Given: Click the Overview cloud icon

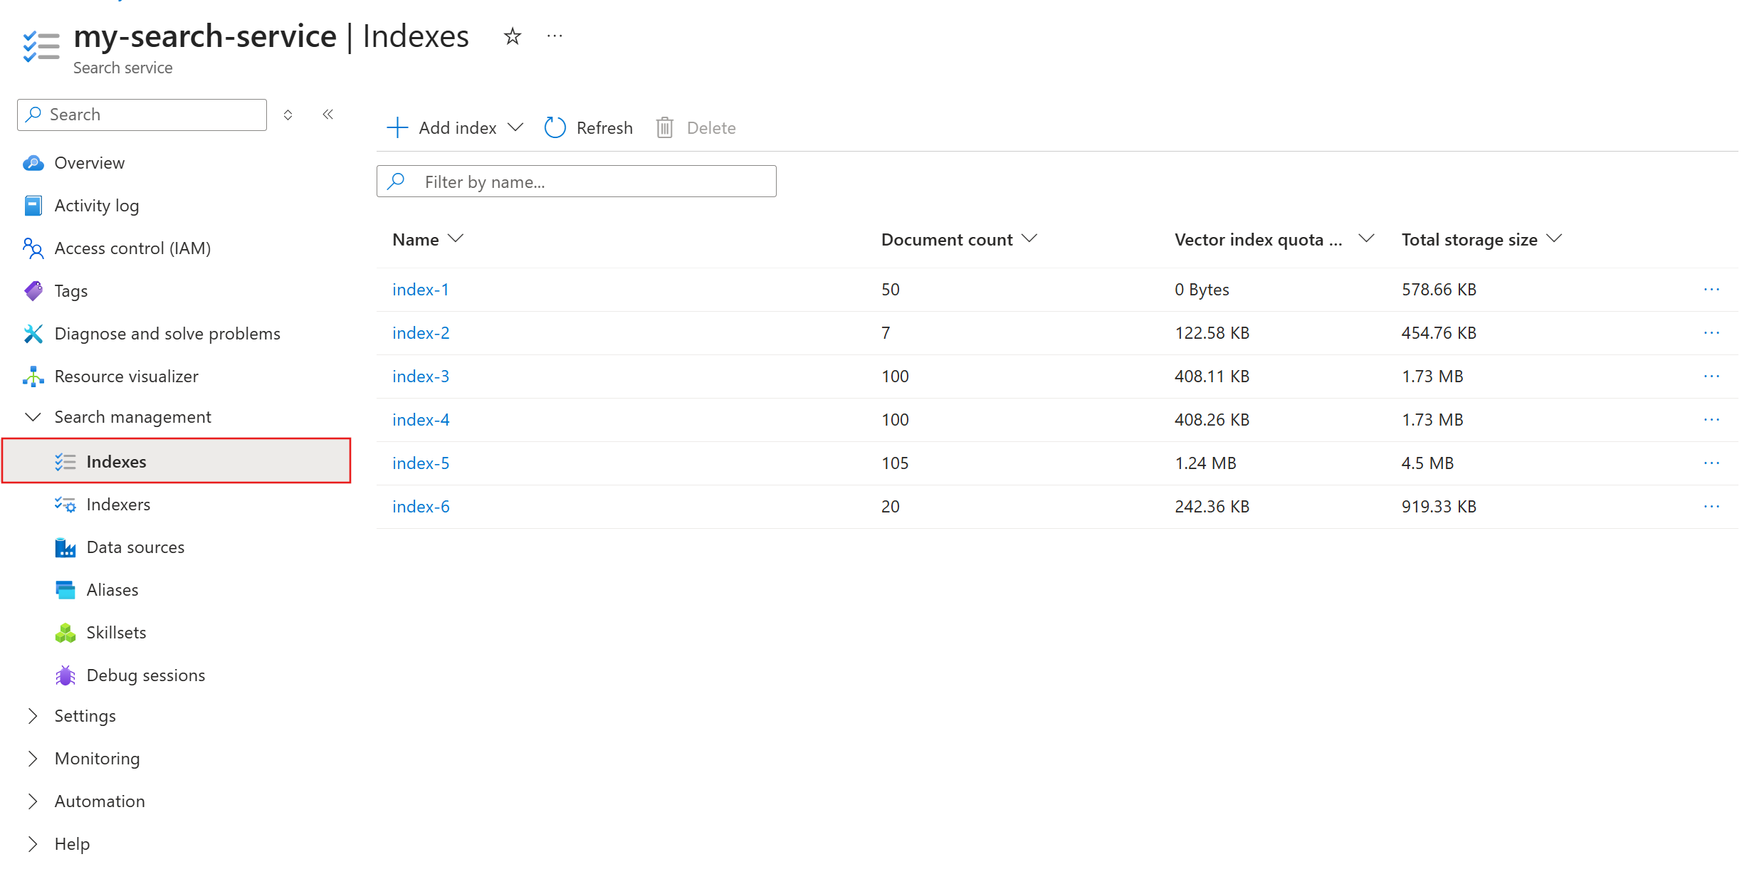Looking at the screenshot, I should click(33, 163).
